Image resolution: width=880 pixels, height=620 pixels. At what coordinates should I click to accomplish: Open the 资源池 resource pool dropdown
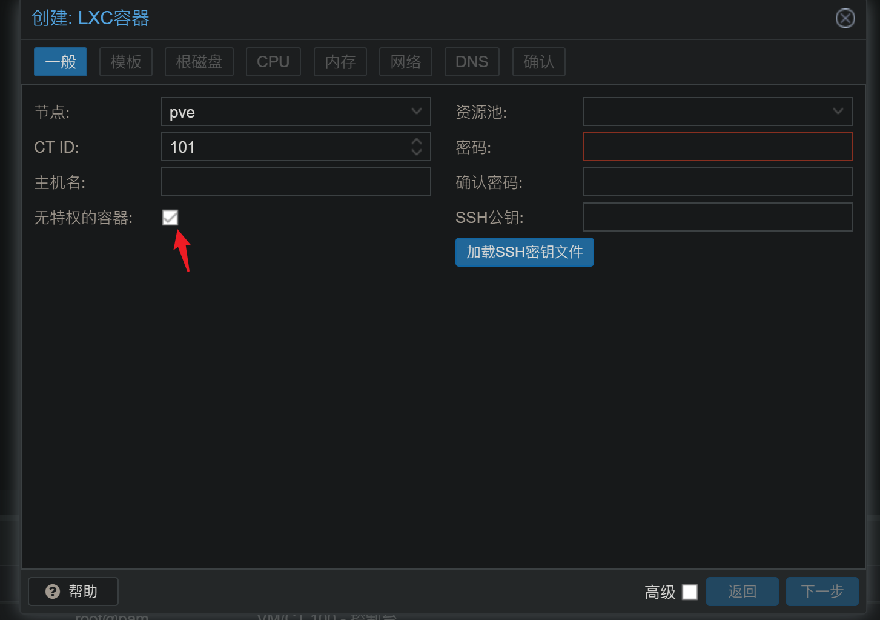(838, 112)
